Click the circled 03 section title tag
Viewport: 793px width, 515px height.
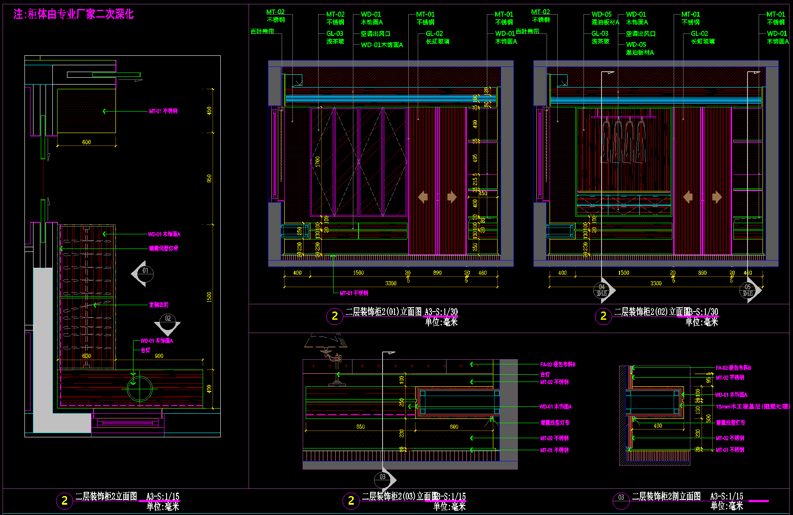click(621, 498)
